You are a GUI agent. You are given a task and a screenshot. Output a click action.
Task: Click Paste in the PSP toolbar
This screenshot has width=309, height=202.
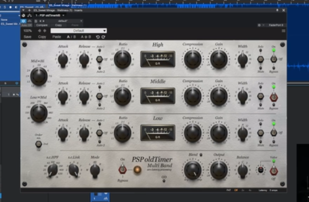click(x=56, y=37)
